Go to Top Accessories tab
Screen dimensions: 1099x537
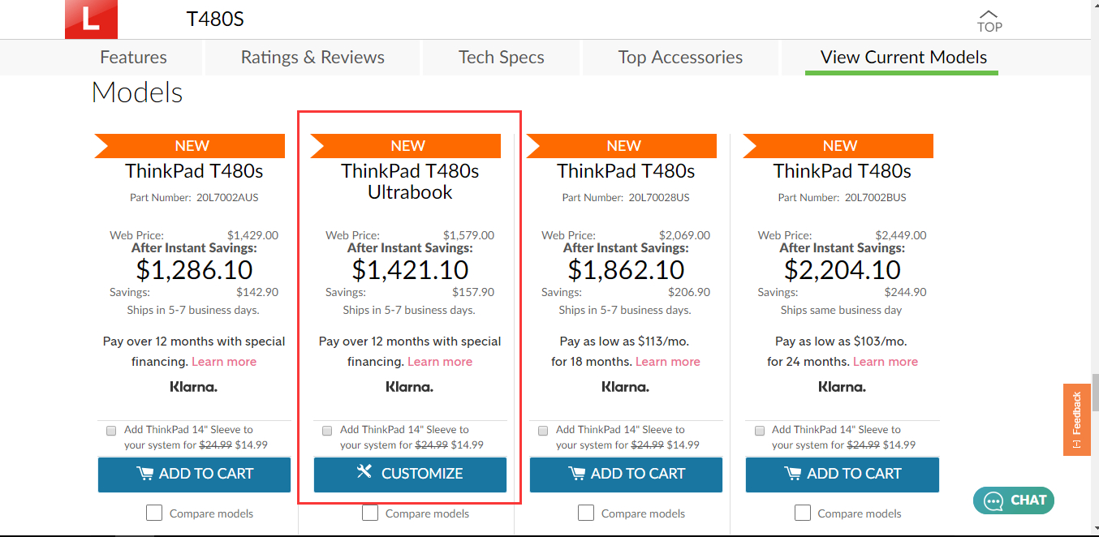tap(680, 58)
